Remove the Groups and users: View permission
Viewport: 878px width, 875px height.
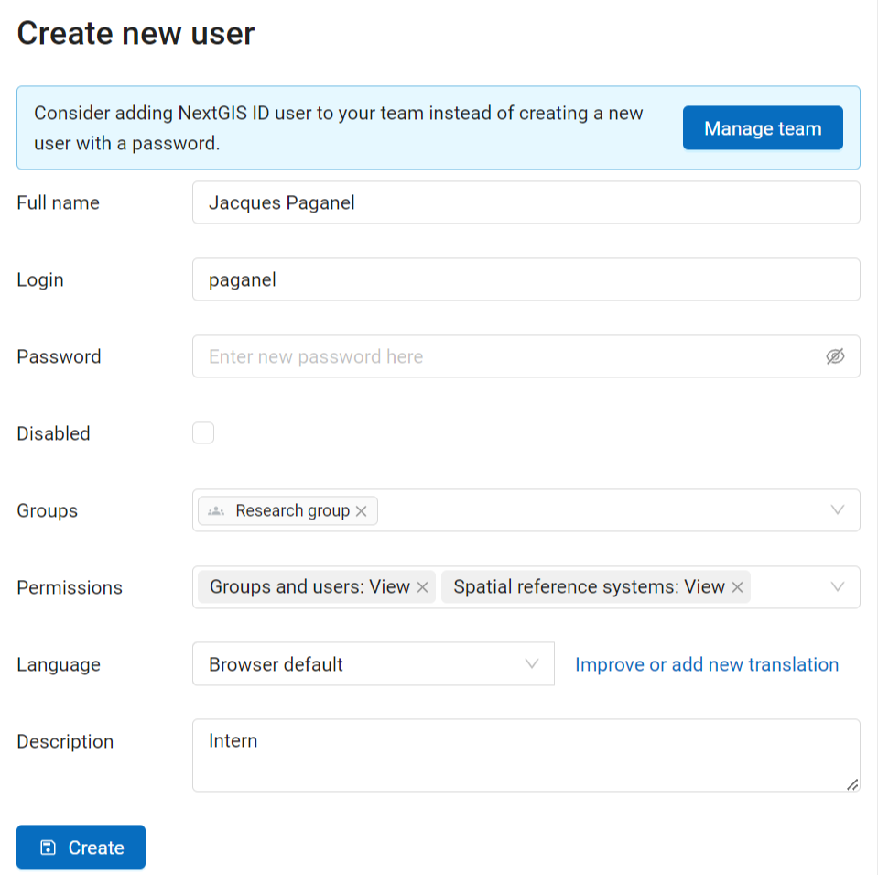[423, 587]
